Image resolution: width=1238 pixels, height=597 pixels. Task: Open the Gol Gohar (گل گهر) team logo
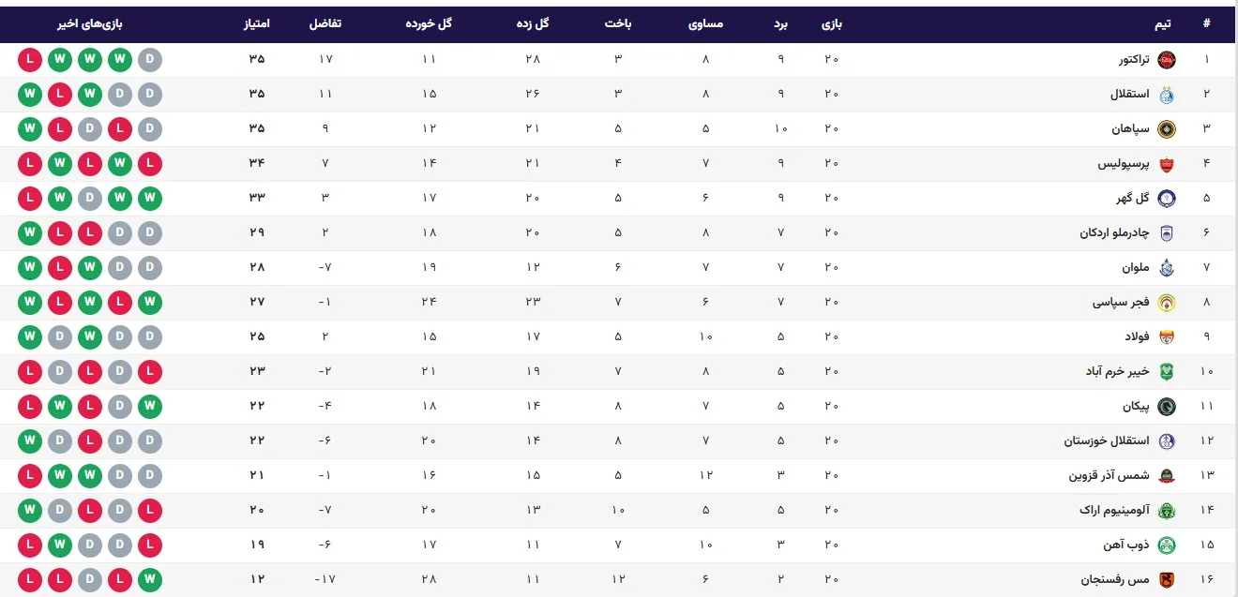click(1167, 199)
